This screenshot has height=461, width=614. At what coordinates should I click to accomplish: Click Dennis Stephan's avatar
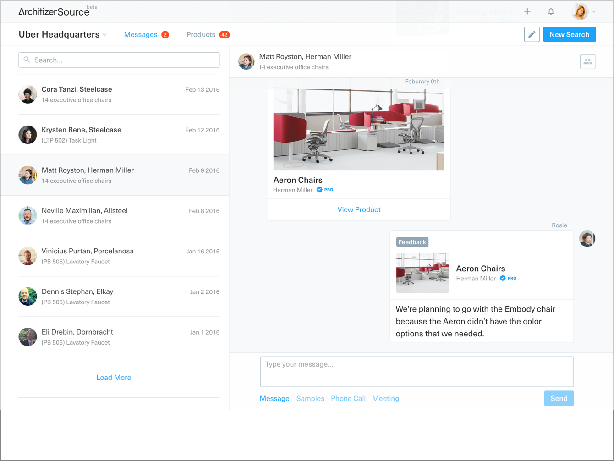point(27,296)
